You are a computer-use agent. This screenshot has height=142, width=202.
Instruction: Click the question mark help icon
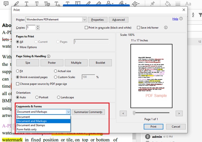pos(181,19)
